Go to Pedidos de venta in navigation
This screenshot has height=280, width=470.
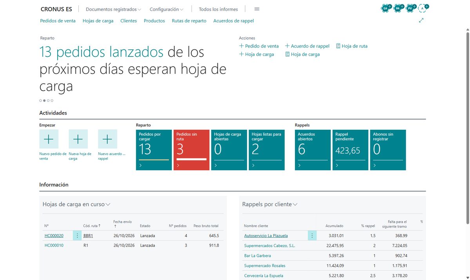click(x=58, y=21)
